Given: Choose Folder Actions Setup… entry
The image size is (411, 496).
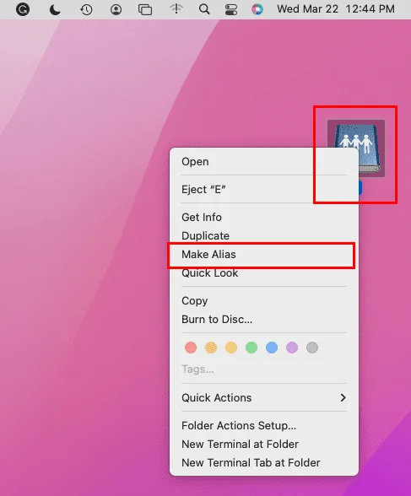Looking at the screenshot, I should pyautogui.click(x=264, y=426).
